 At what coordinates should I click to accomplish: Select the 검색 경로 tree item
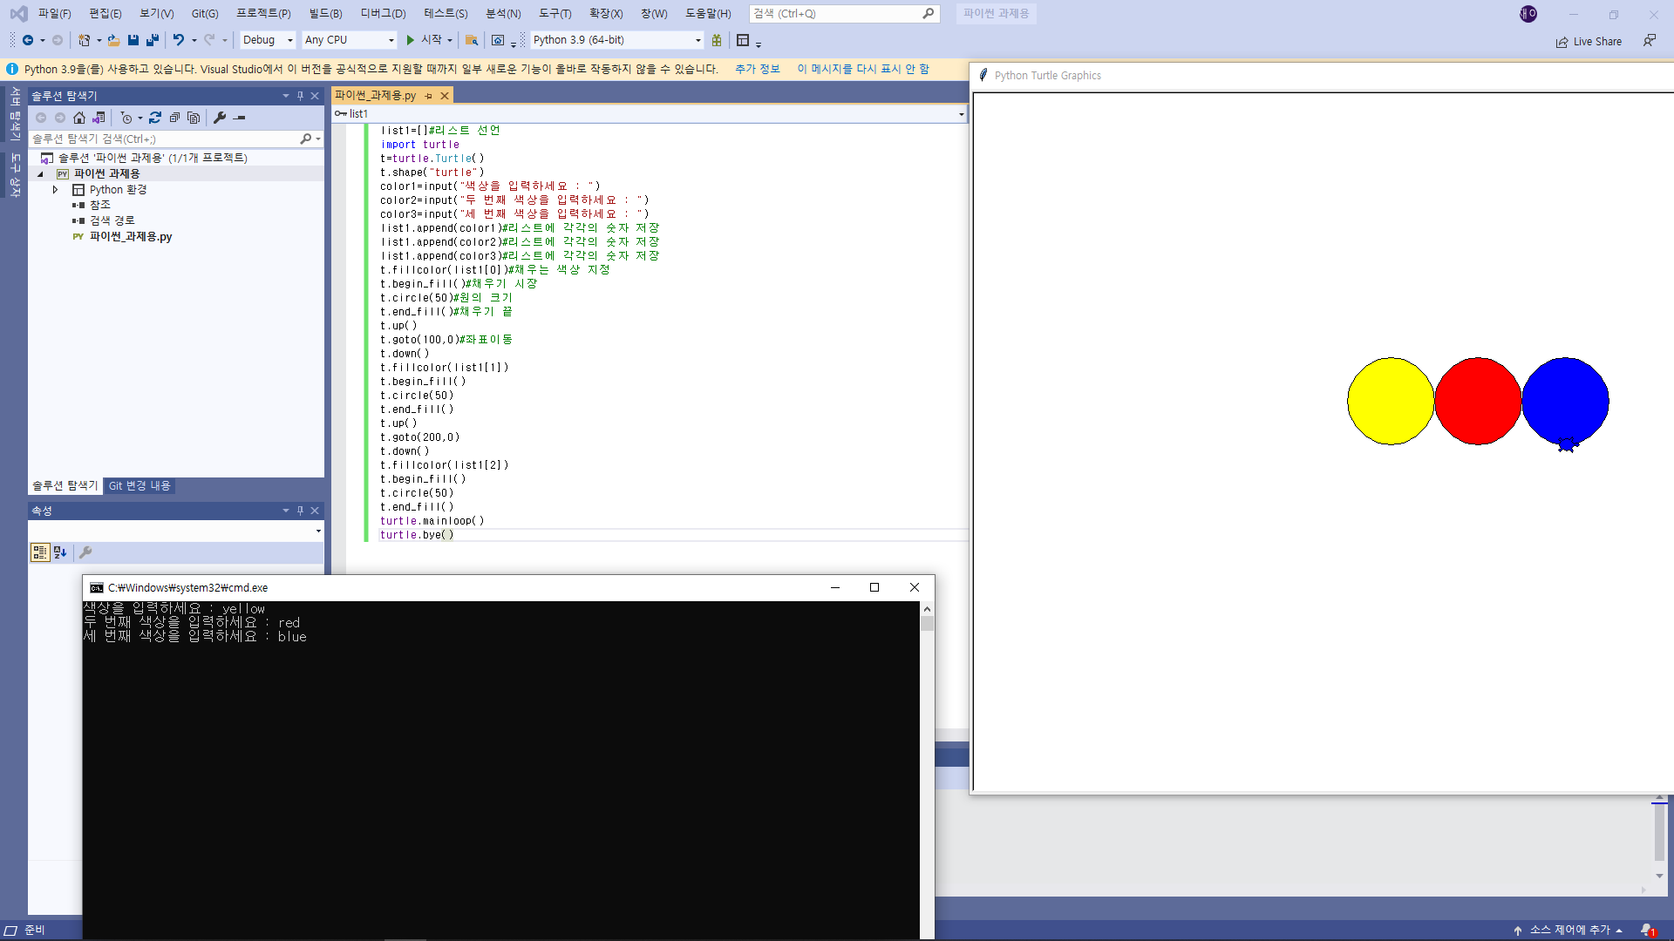[x=112, y=221]
